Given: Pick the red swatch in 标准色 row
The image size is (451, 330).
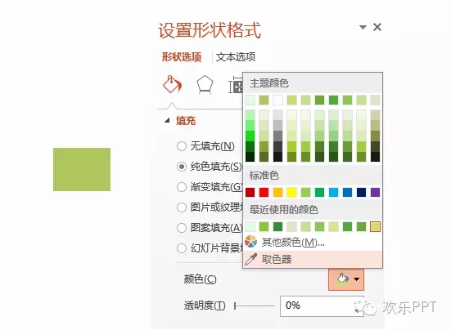Looking at the screenshot, I should coord(264,192).
